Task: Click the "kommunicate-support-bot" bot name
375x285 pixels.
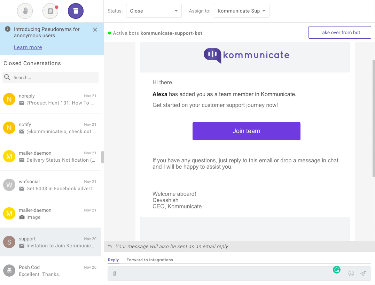Action: click(x=171, y=33)
